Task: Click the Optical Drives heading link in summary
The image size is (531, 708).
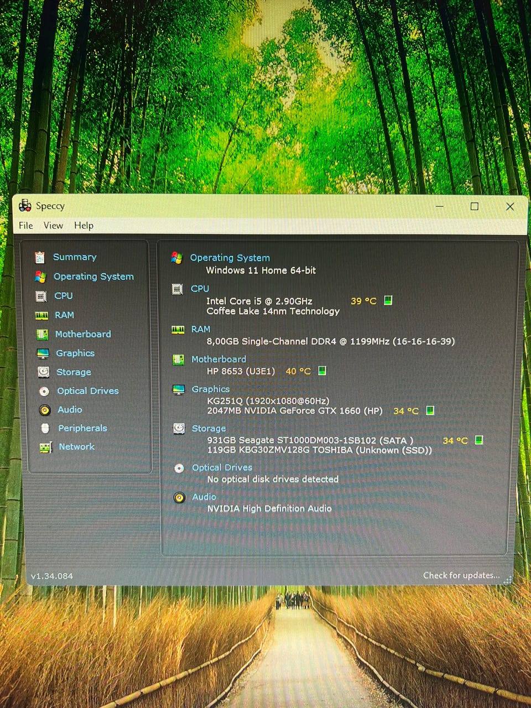Action: [x=222, y=468]
